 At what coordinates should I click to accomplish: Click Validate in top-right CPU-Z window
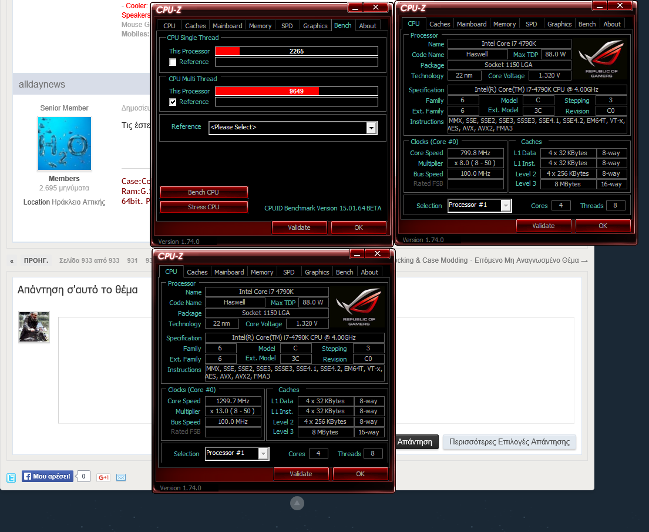(543, 226)
